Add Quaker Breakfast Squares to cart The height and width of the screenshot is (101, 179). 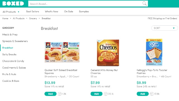tap(50, 94)
